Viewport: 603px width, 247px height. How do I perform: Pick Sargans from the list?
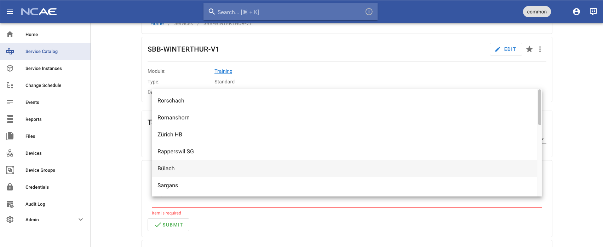pyautogui.click(x=344, y=185)
